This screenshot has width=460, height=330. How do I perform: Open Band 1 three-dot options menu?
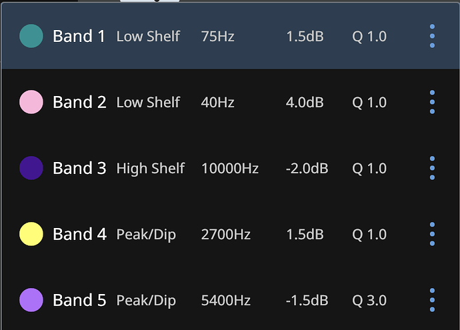coord(432,36)
